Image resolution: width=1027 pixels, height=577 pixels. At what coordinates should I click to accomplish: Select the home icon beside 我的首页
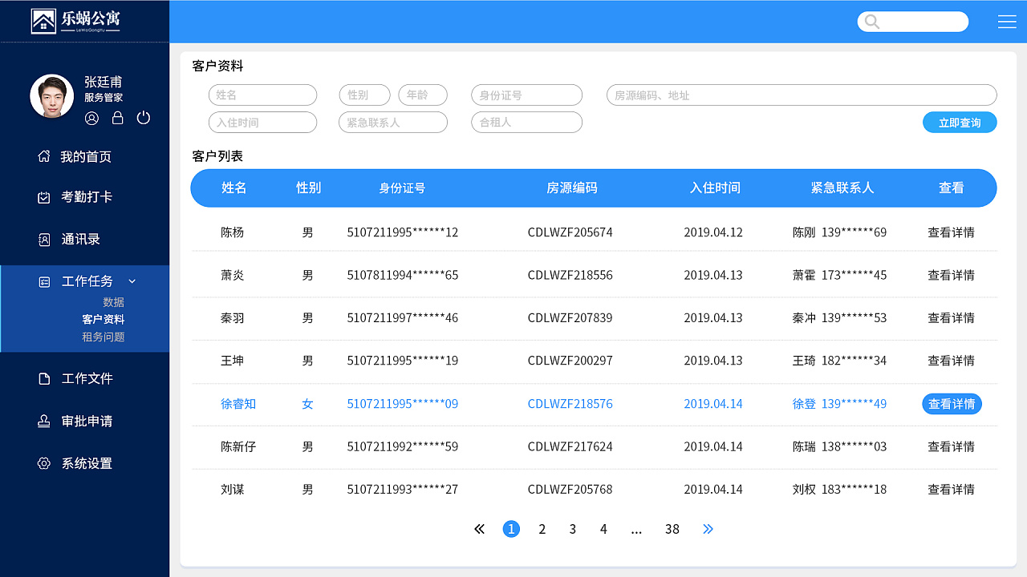[x=43, y=156]
